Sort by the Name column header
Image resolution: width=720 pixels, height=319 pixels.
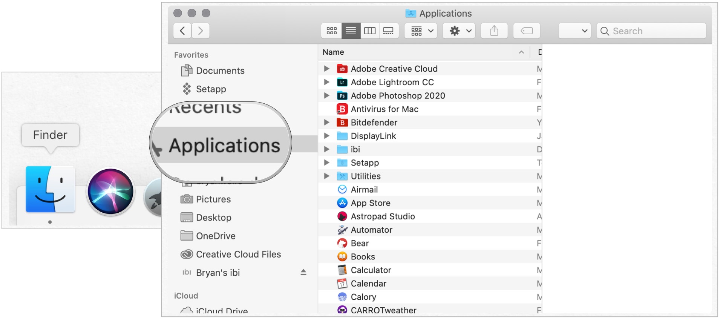click(424, 52)
